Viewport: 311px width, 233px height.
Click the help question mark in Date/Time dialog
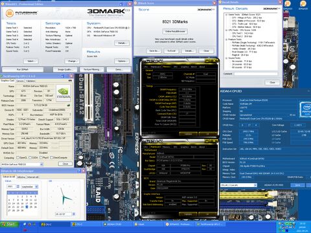(x=79, y=171)
